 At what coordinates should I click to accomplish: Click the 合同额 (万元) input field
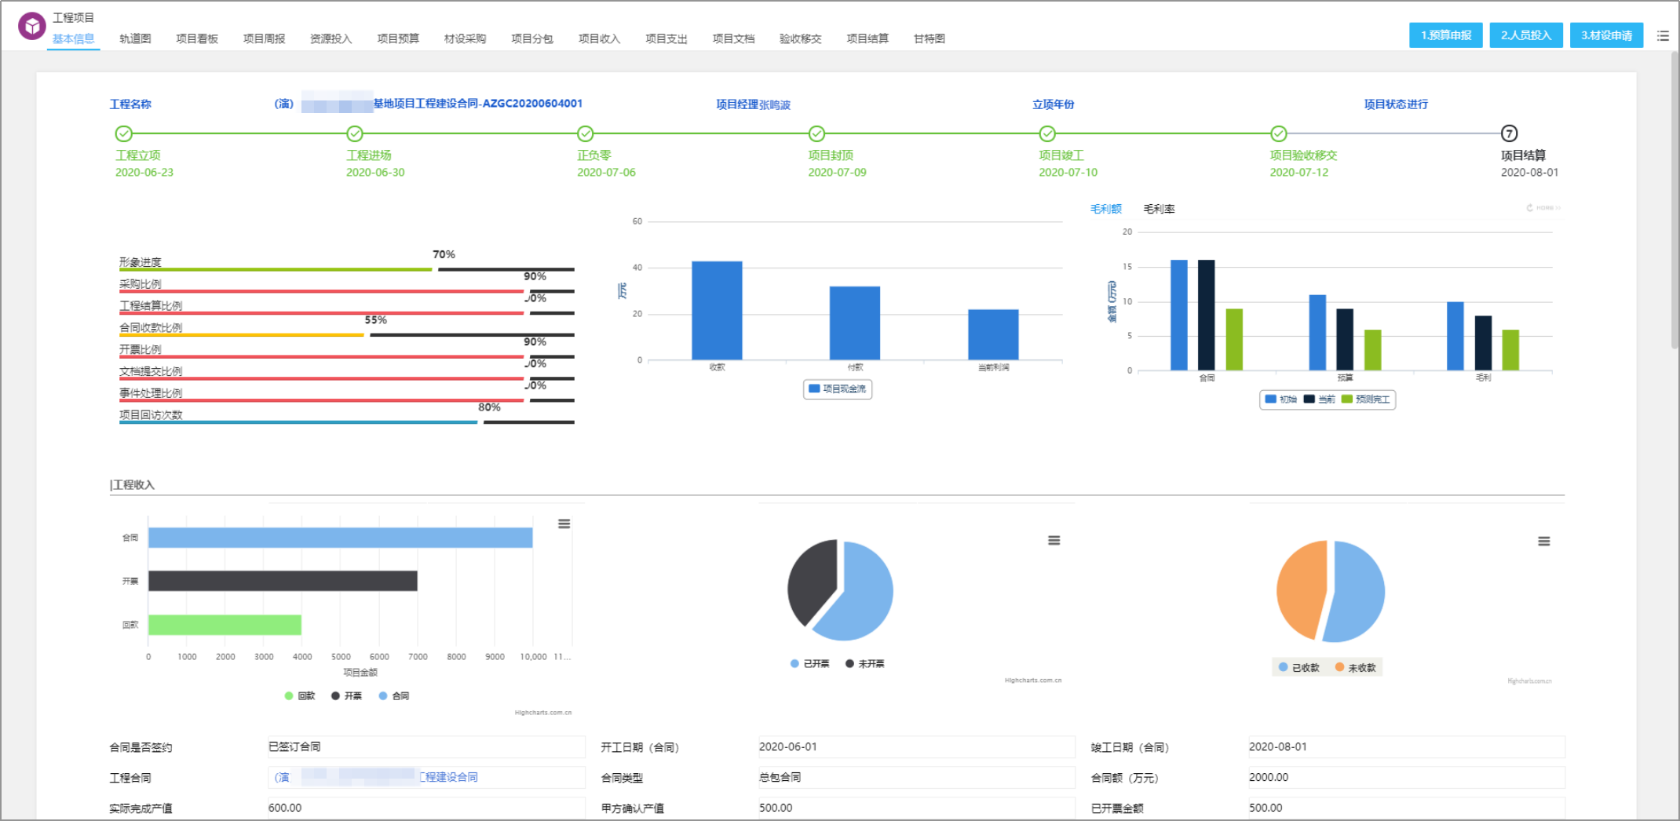(x=1406, y=777)
